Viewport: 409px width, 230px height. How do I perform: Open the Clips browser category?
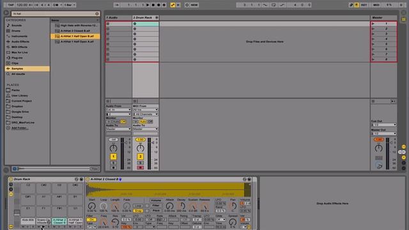coord(15,63)
